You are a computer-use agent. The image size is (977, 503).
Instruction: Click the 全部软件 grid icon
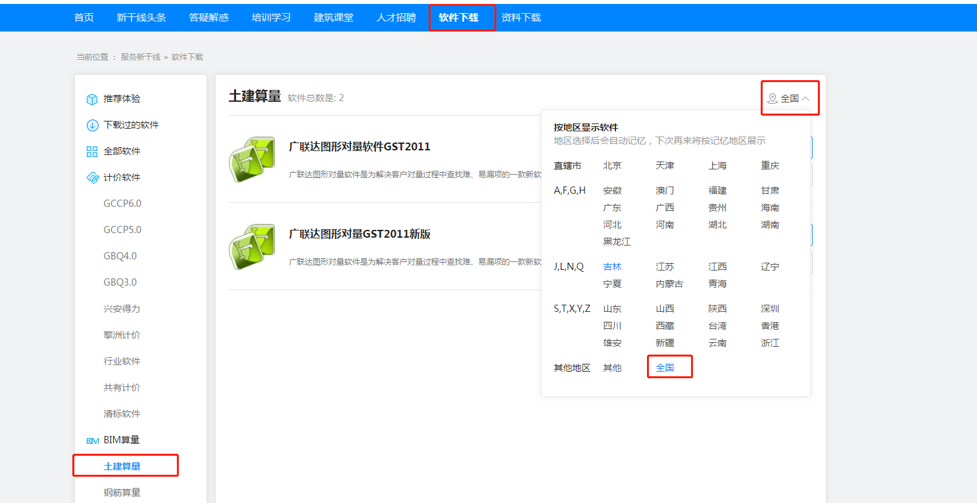92,151
